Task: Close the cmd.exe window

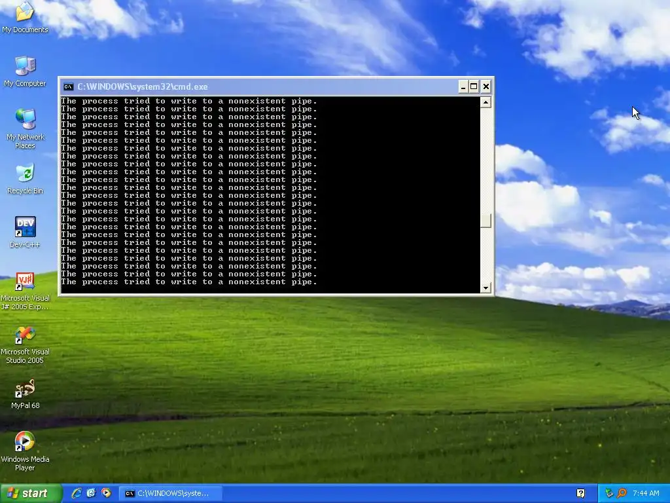Action: [x=486, y=87]
